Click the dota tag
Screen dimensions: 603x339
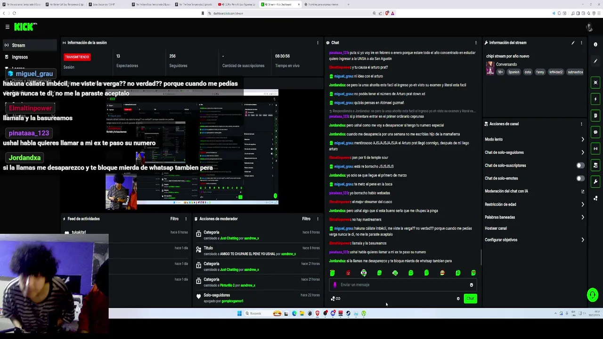tap(528, 72)
